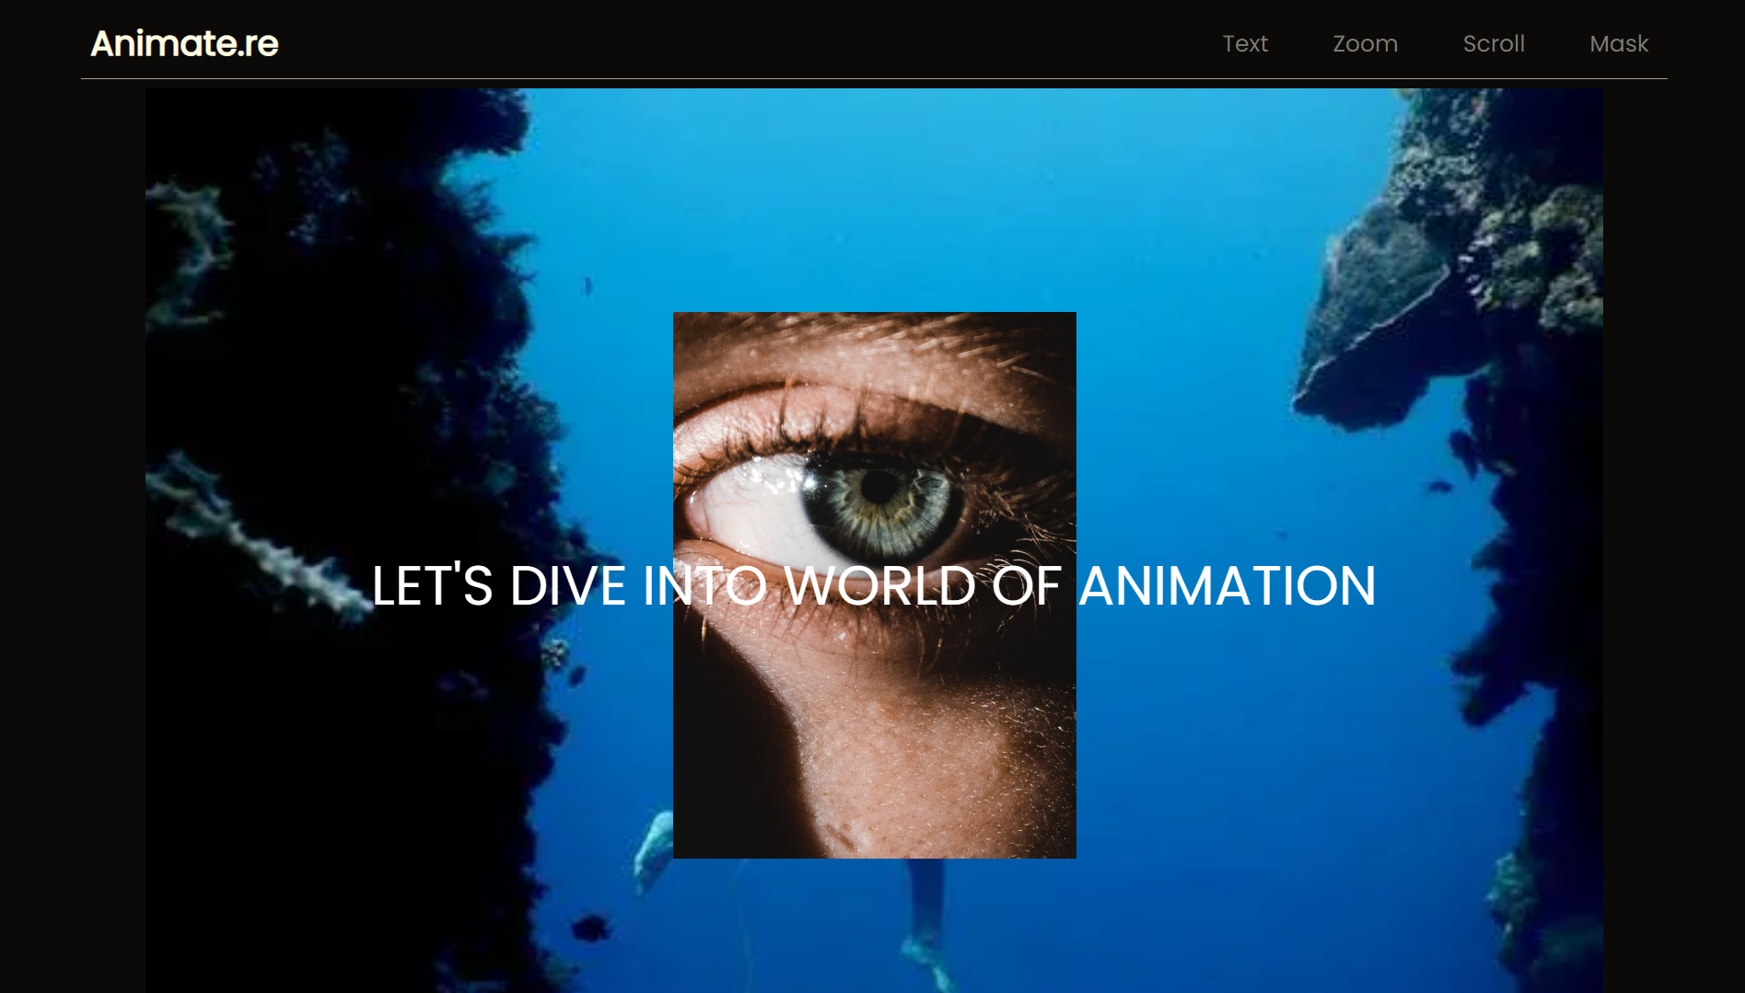The image size is (1745, 993).
Task: Open the Text nav link
Action: (1245, 43)
